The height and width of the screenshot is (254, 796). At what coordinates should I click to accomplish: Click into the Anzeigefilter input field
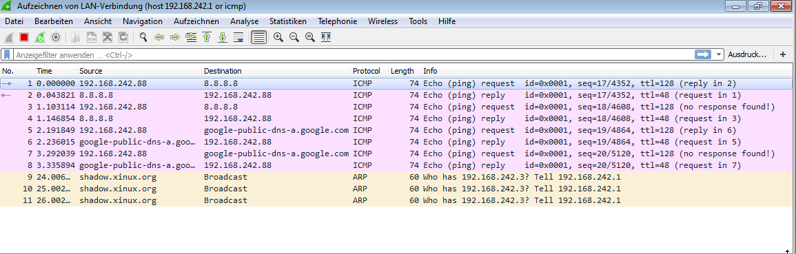tap(354, 55)
